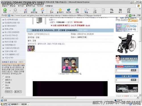142x106 pixels.
Task: Expand the toolbar overflow chevron
Action: tap(140, 9)
